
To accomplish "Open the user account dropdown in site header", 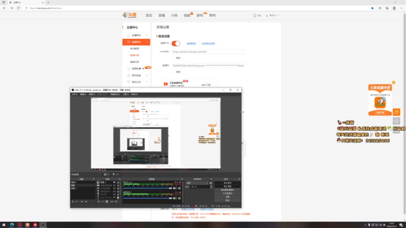I will (x=272, y=15).
